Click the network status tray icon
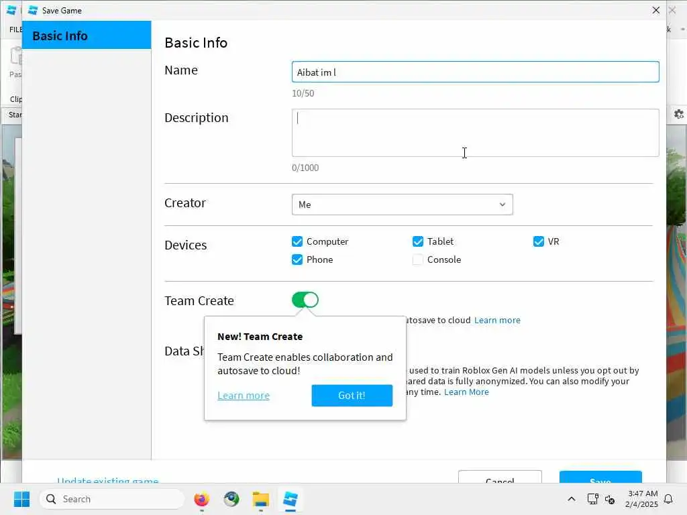This screenshot has height=515, width=687. [x=592, y=499]
